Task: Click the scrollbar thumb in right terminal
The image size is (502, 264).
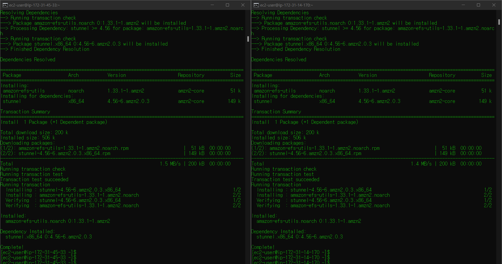Action: point(499,22)
